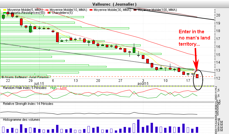Click the 'Histogramme des volumes' panel title
229x134 pixels.
pyautogui.click(x=21, y=120)
